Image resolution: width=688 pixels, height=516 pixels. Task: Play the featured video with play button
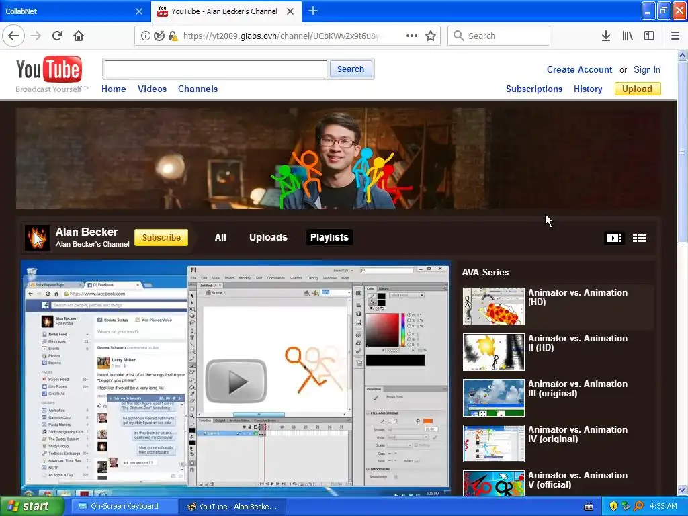(236, 381)
